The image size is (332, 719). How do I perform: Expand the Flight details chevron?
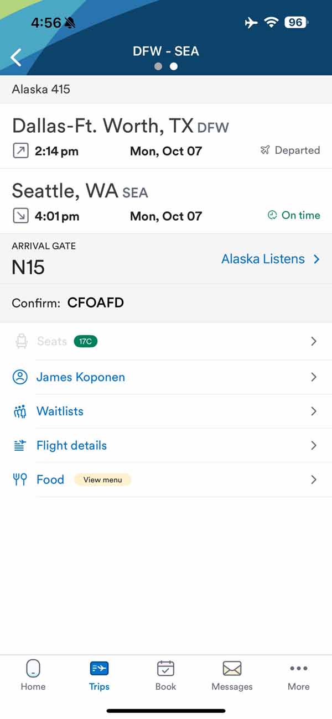(314, 446)
